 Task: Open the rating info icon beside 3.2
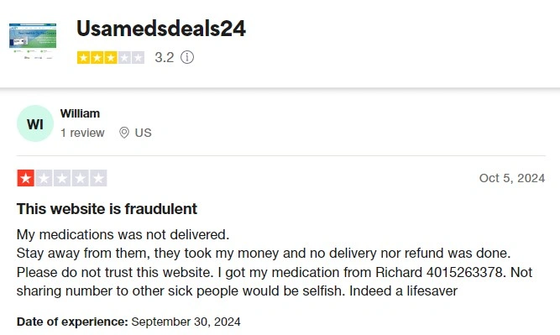tap(186, 57)
